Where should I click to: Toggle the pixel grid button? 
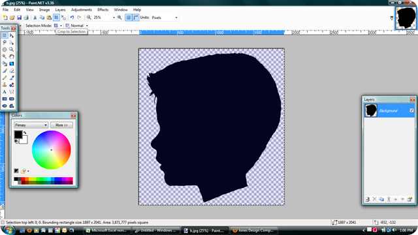pyautogui.click(x=129, y=18)
